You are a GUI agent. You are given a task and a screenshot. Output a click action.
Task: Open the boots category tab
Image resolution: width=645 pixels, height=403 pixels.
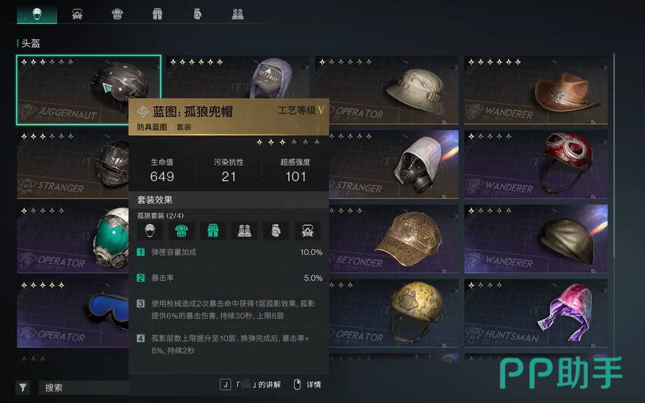237,14
